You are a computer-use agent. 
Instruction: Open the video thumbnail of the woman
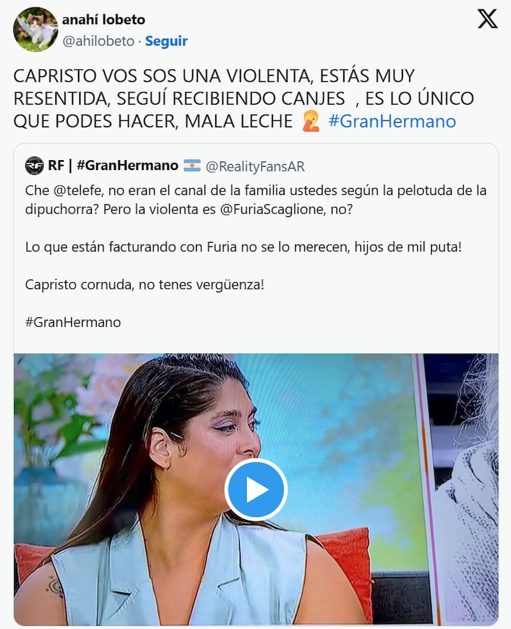point(256,489)
